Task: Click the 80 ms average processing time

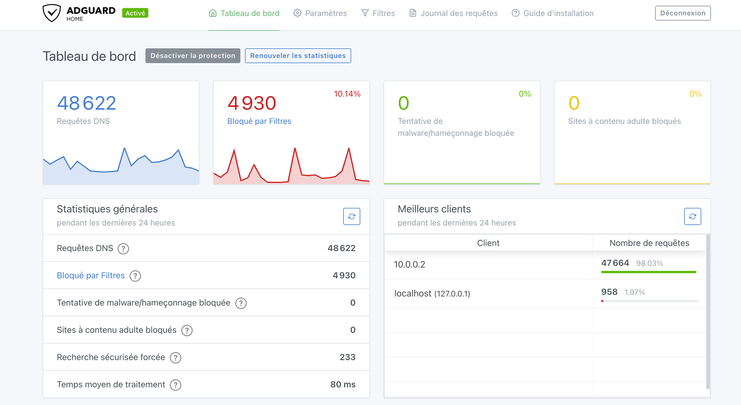Action: [343, 384]
